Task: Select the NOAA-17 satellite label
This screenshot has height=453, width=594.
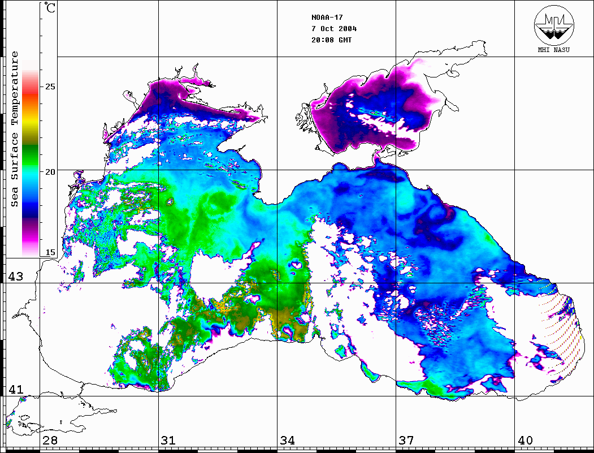Action: pos(326,18)
